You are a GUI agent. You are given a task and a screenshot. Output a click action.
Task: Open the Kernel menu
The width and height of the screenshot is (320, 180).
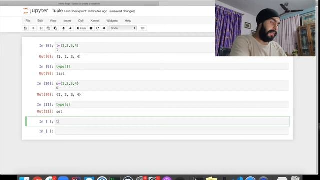coord(95,21)
